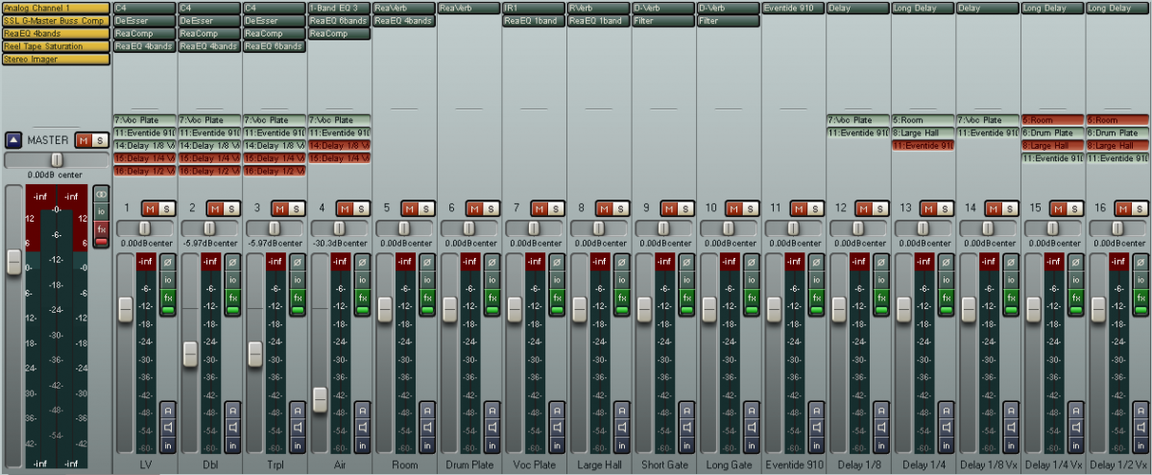
Task: Open FX chain on Delay 1/4 track 13
Action: coord(946,297)
